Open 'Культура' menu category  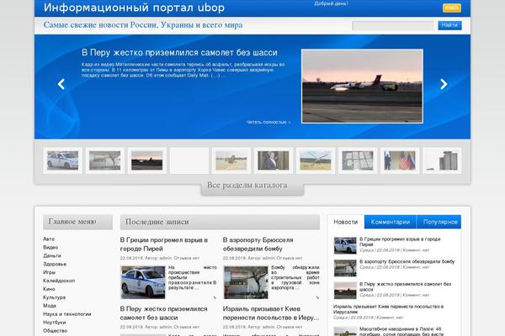coord(55,297)
